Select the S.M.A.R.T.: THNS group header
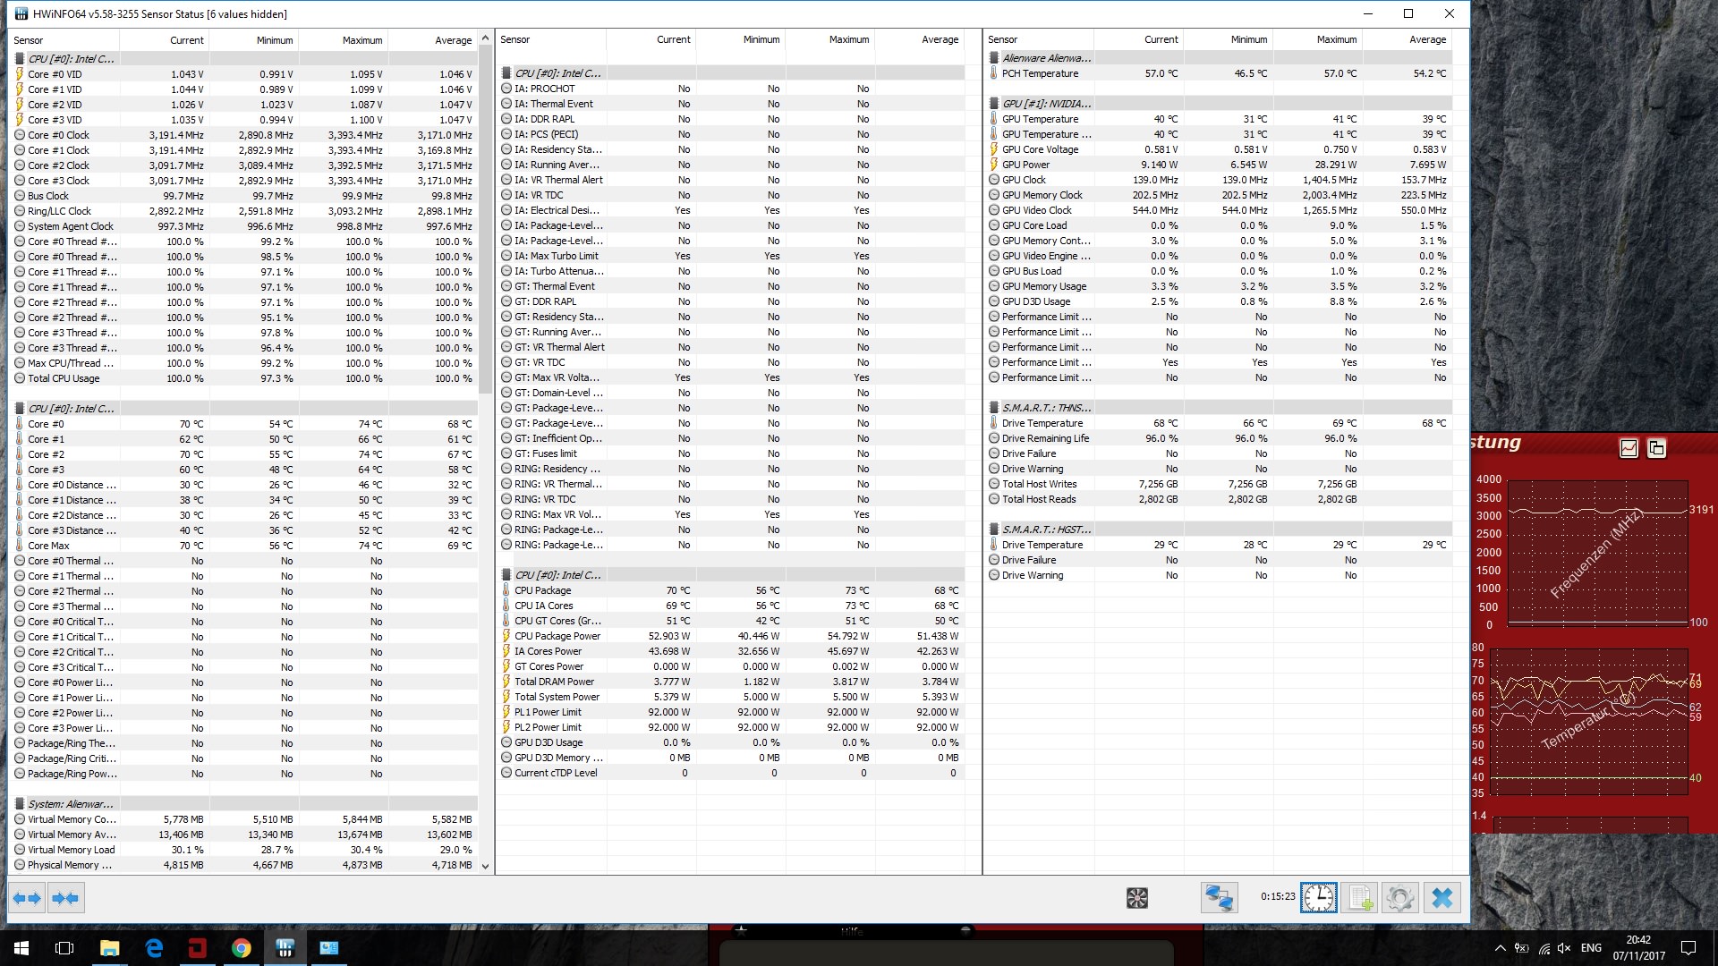The image size is (1718, 966). (x=1219, y=408)
